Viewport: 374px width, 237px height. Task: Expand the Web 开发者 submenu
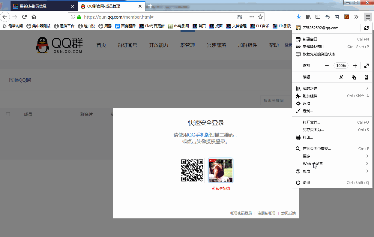332,164
